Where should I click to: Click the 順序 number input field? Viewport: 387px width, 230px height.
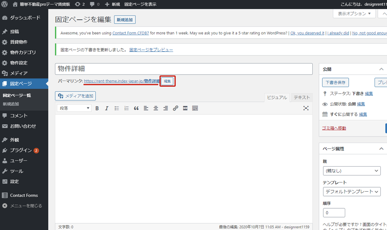[334, 213]
